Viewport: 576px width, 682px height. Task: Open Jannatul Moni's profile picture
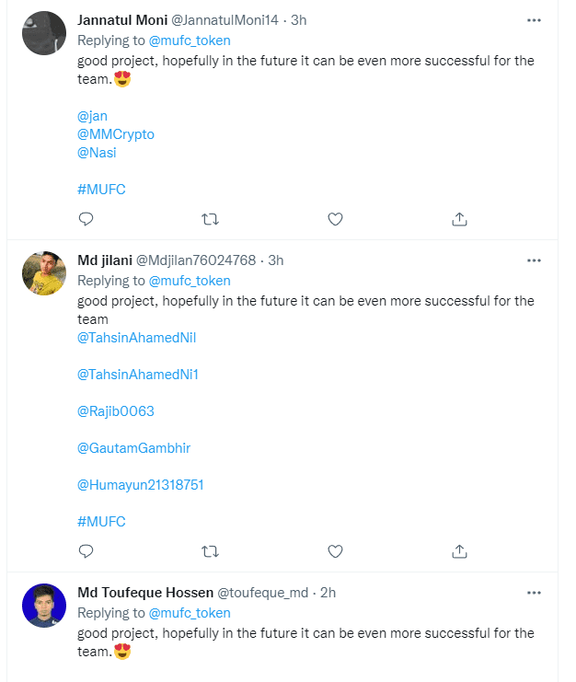coord(44,33)
